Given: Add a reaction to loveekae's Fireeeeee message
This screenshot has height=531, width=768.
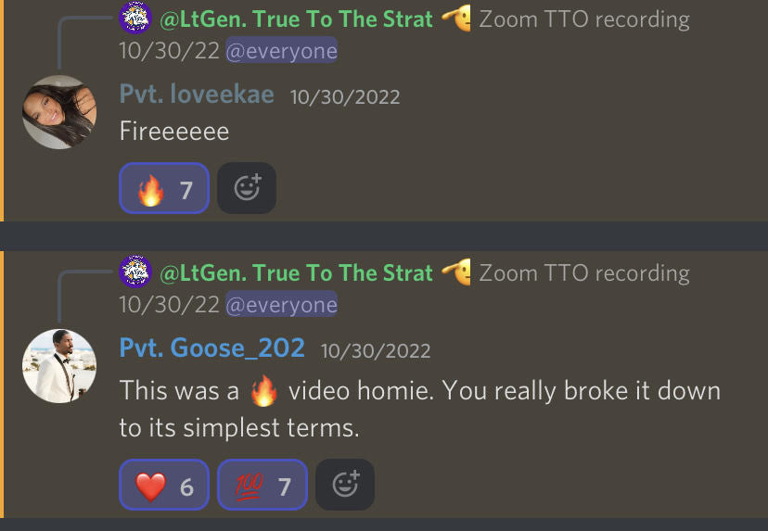Looking at the screenshot, I should (x=247, y=188).
